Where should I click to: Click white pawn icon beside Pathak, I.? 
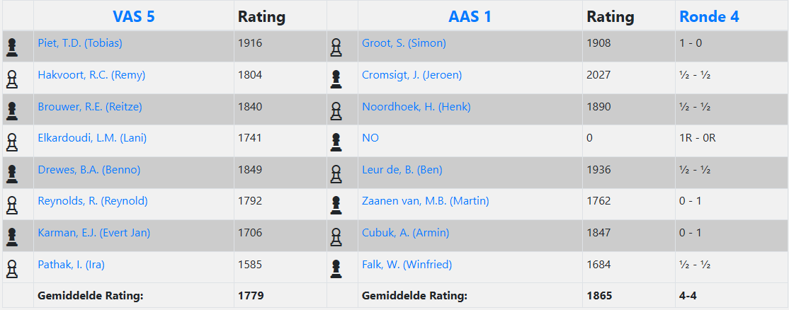point(11,268)
